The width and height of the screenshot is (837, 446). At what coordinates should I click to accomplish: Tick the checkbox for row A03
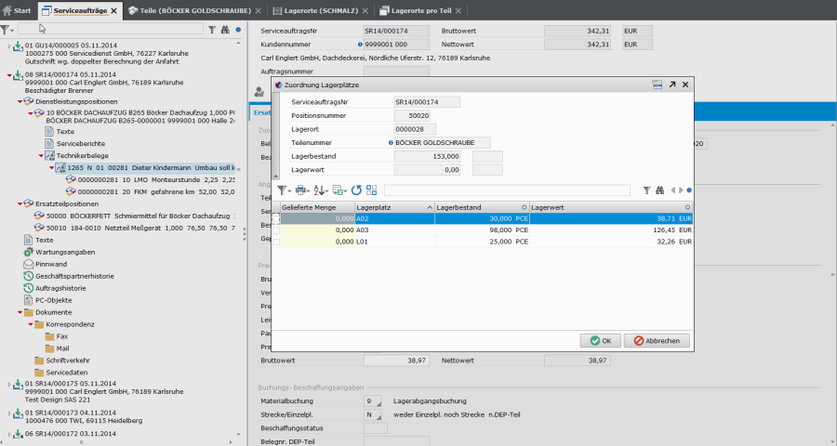(x=276, y=230)
